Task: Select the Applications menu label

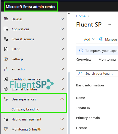Action: tap(20, 29)
